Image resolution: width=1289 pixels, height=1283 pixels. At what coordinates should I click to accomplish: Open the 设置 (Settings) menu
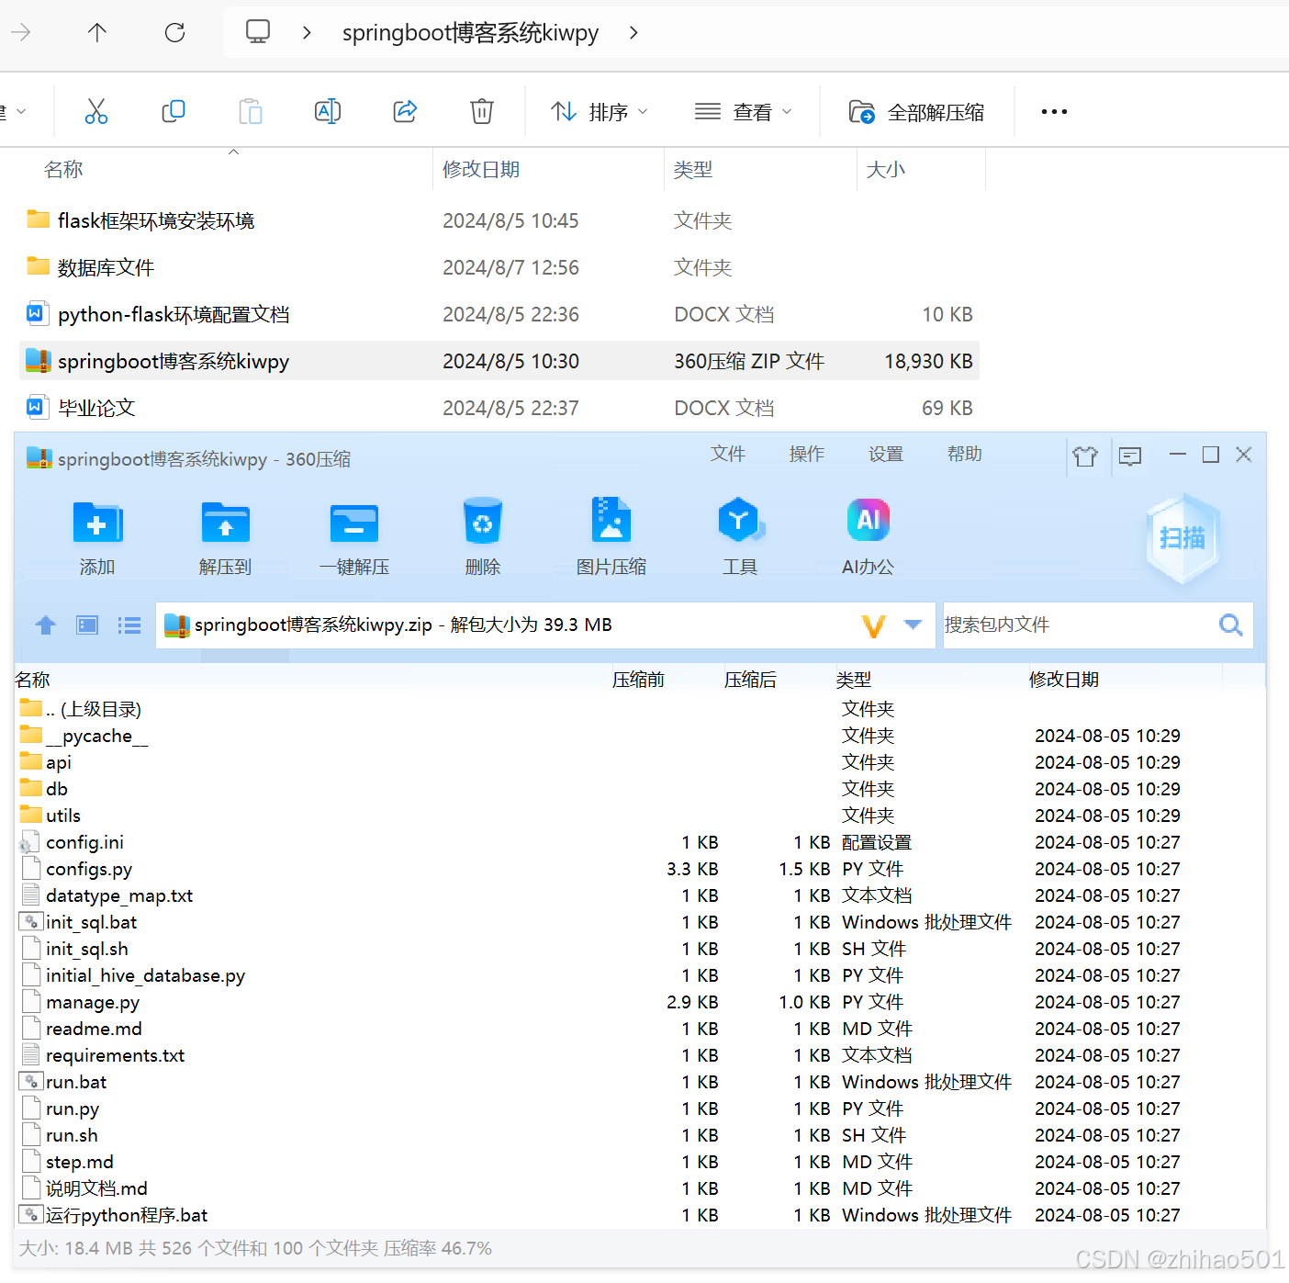pos(885,454)
